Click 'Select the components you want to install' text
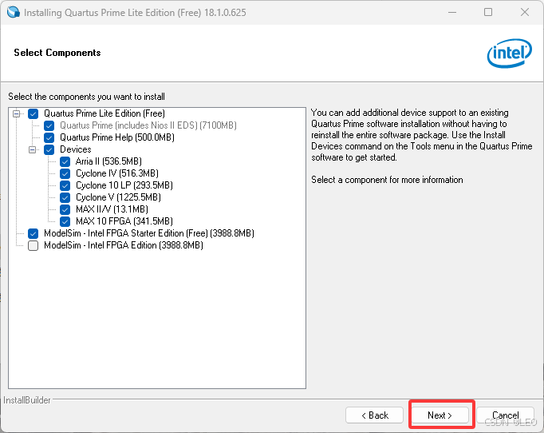544x433 pixels. [x=86, y=97]
